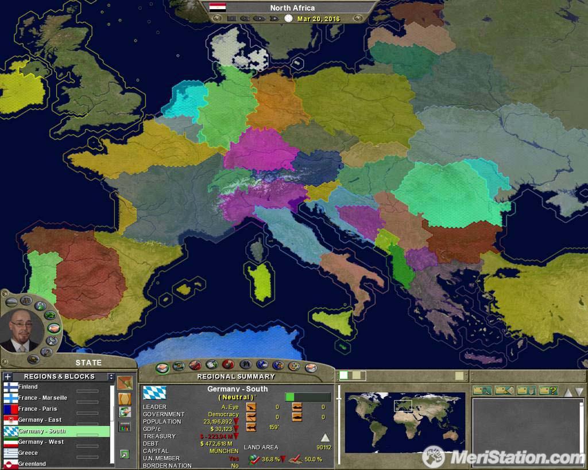This screenshot has height=470, width=588.
Task: Open the bar chart icon beside regions list
Action: click(124, 426)
